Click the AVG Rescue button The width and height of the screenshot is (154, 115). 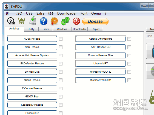[32, 47]
